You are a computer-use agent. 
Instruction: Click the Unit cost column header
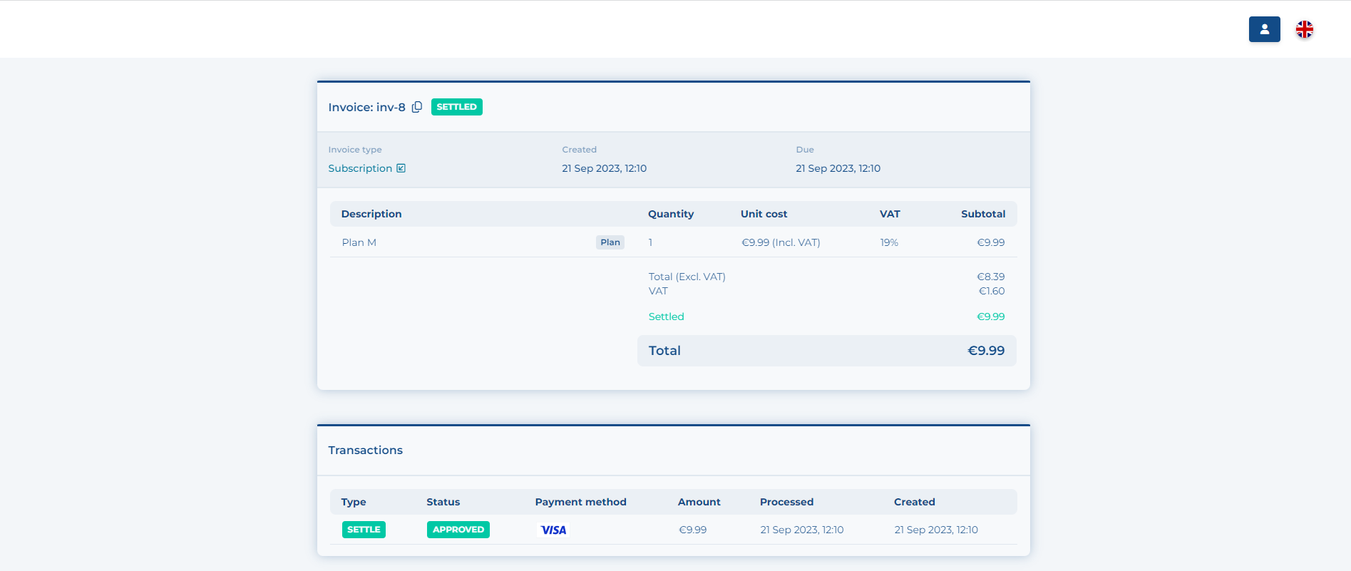764,214
